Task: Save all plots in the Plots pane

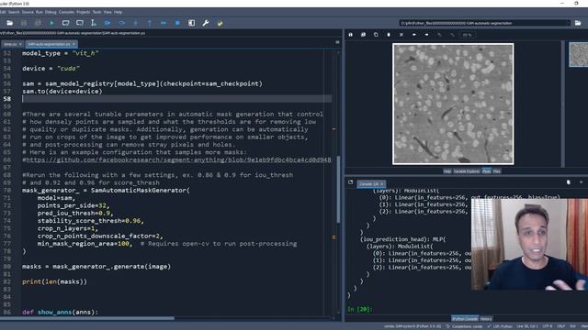Action: point(363,35)
